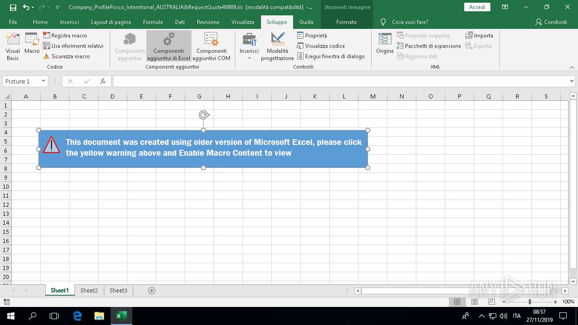Expand the formula bar
578x325 pixels.
coord(572,81)
